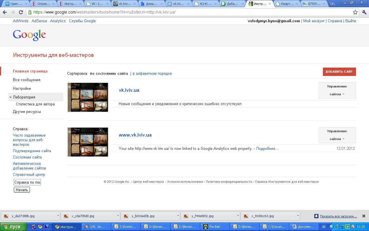Expand the y_b016ed3b.jpg download options arrow
Image resolution: width=369 pixels, height=231 pixels.
pos(178,216)
